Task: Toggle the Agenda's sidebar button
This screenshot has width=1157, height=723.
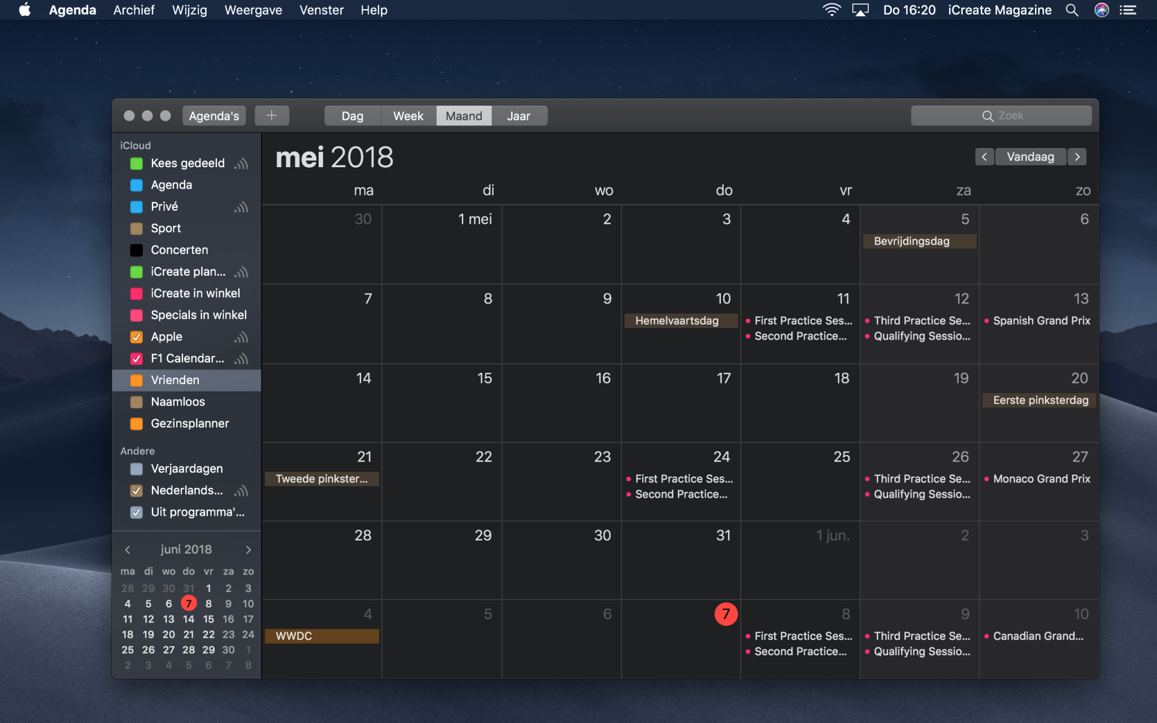Action: (214, 116)
